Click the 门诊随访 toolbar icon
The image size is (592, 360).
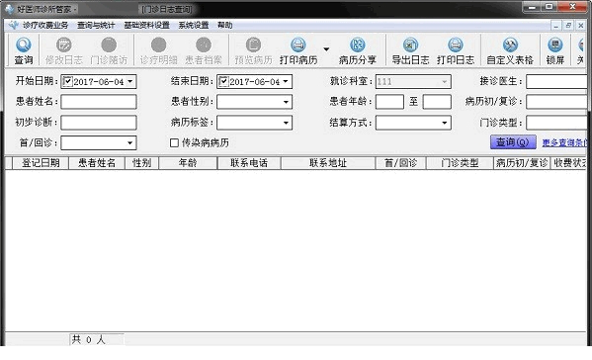(x=109, y=45)
